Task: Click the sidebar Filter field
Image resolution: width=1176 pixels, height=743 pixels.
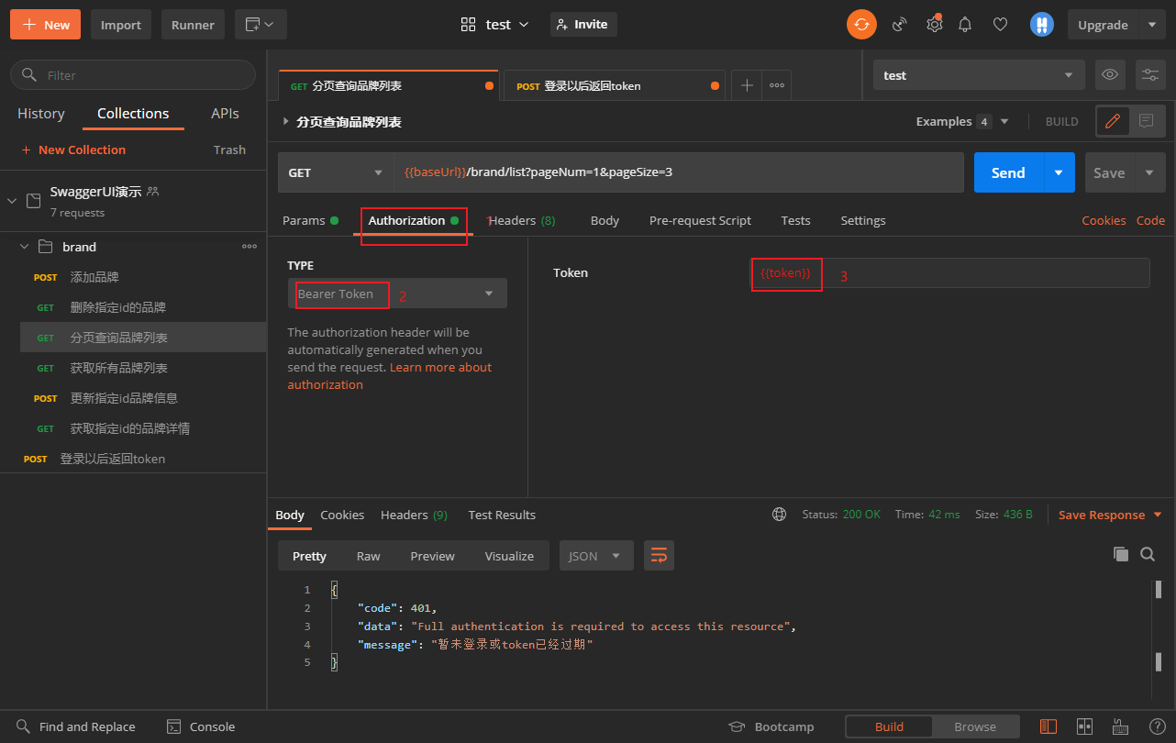Action: click(133, 75)
